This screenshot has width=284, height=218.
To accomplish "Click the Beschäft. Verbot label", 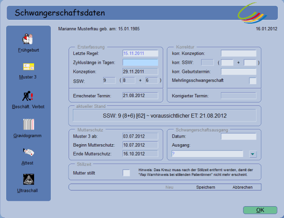I will point(28,107).
